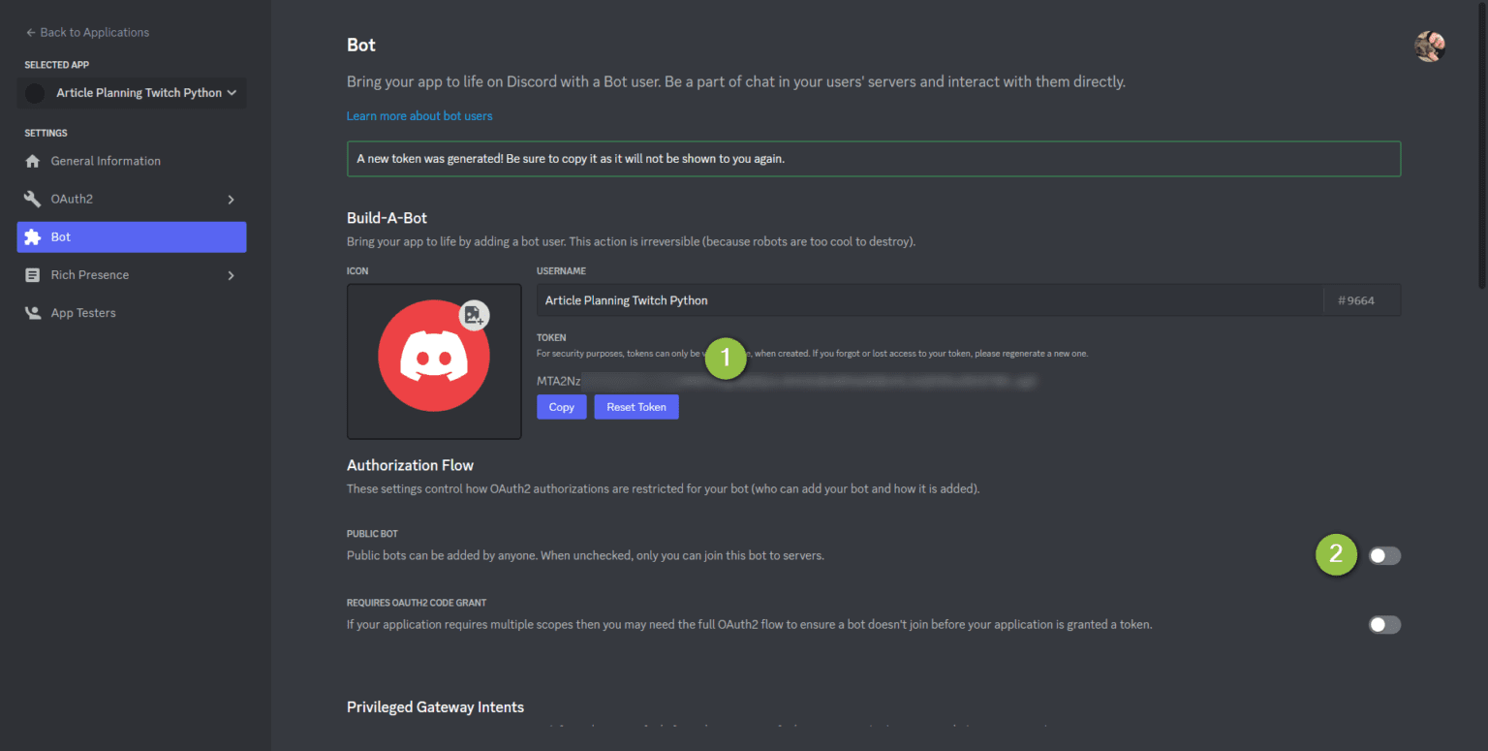Click the back arrow to Applications
Image resolution: width=1488 pixels, height=751 pixels.
30,32
